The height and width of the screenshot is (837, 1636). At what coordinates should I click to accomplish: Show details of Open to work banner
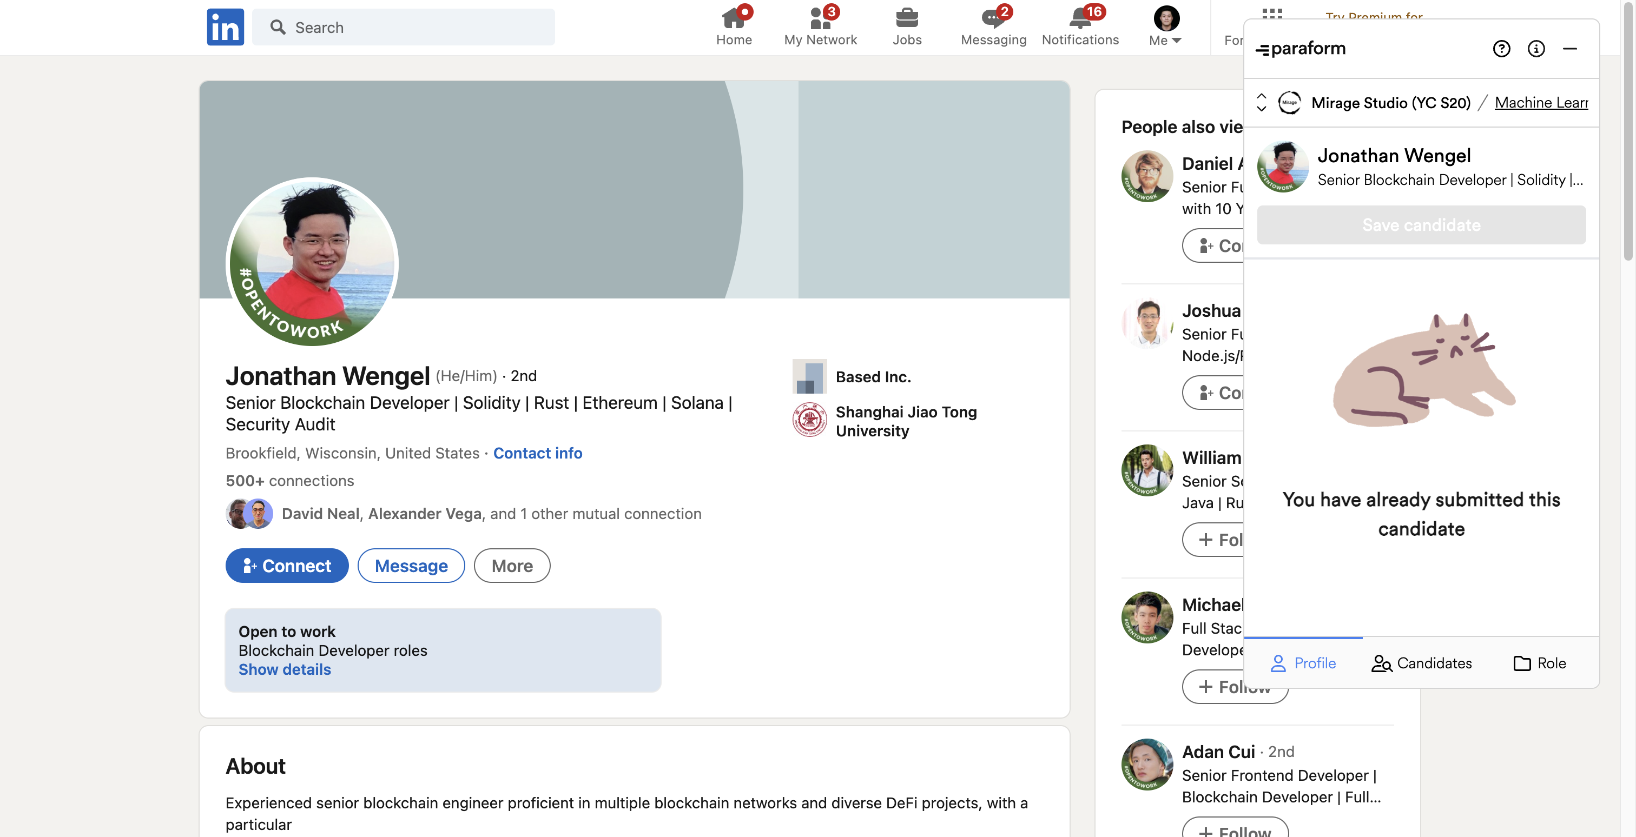(285, 669)
